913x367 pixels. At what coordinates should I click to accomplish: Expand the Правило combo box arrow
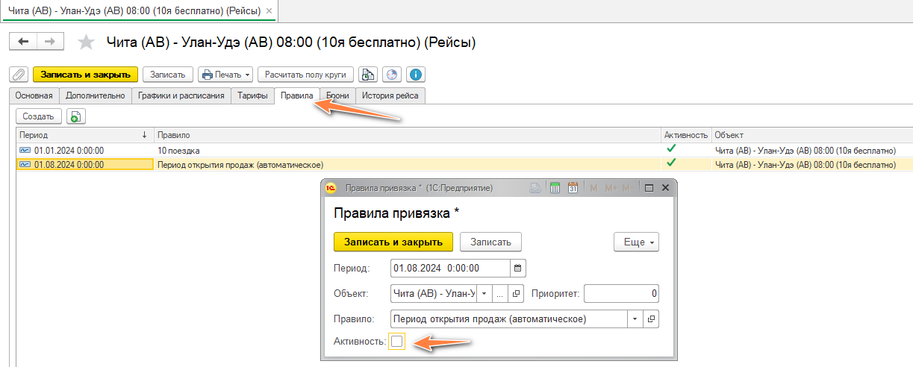(x=635, y=319)
